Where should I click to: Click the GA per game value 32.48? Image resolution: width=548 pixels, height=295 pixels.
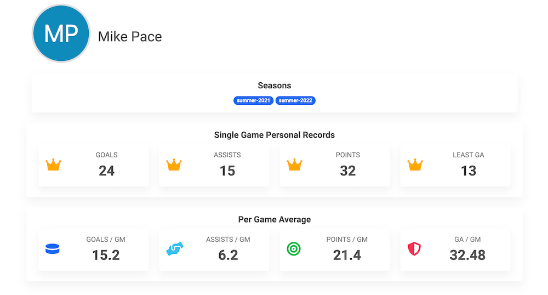(467, 255)
